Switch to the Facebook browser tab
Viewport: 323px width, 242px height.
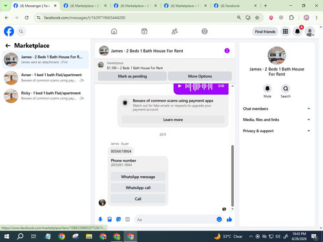coord(235,6)
